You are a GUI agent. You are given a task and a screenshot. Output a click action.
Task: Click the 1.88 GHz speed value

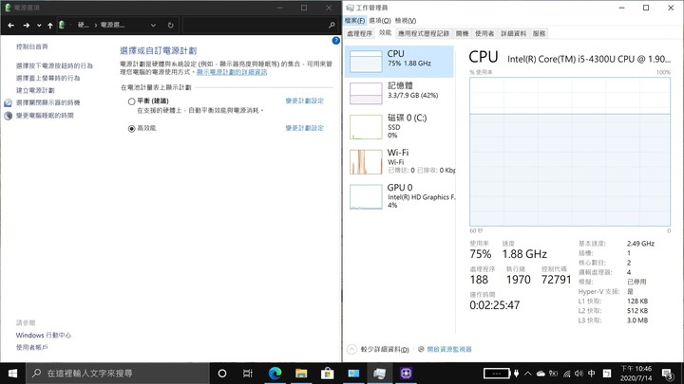pyautogui.click(x=524, y=254)
